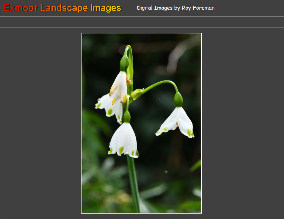
Task: Click the word Exmoor in the heading
Action: pos(21,8)
